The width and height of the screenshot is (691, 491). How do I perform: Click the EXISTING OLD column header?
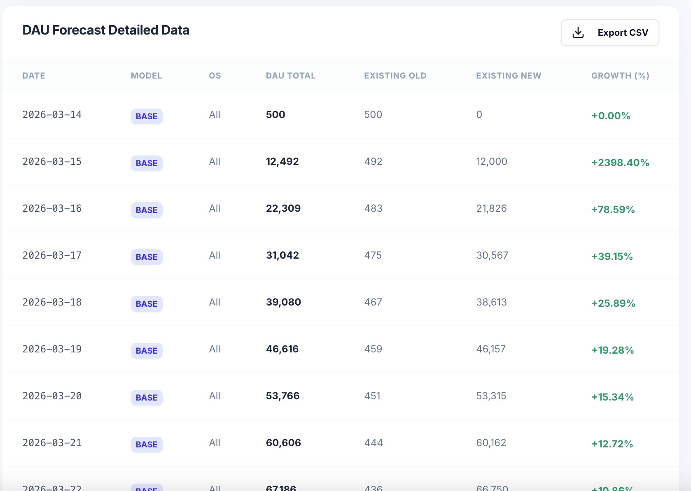coord(395,76)
